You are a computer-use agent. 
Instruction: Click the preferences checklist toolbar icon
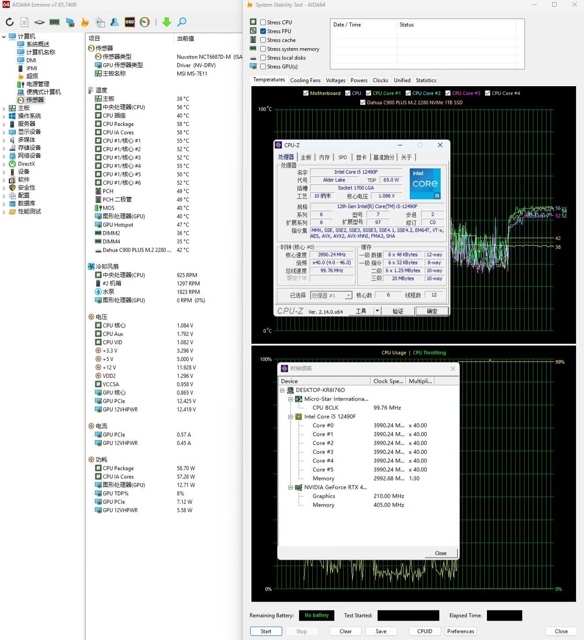point(100,22)
